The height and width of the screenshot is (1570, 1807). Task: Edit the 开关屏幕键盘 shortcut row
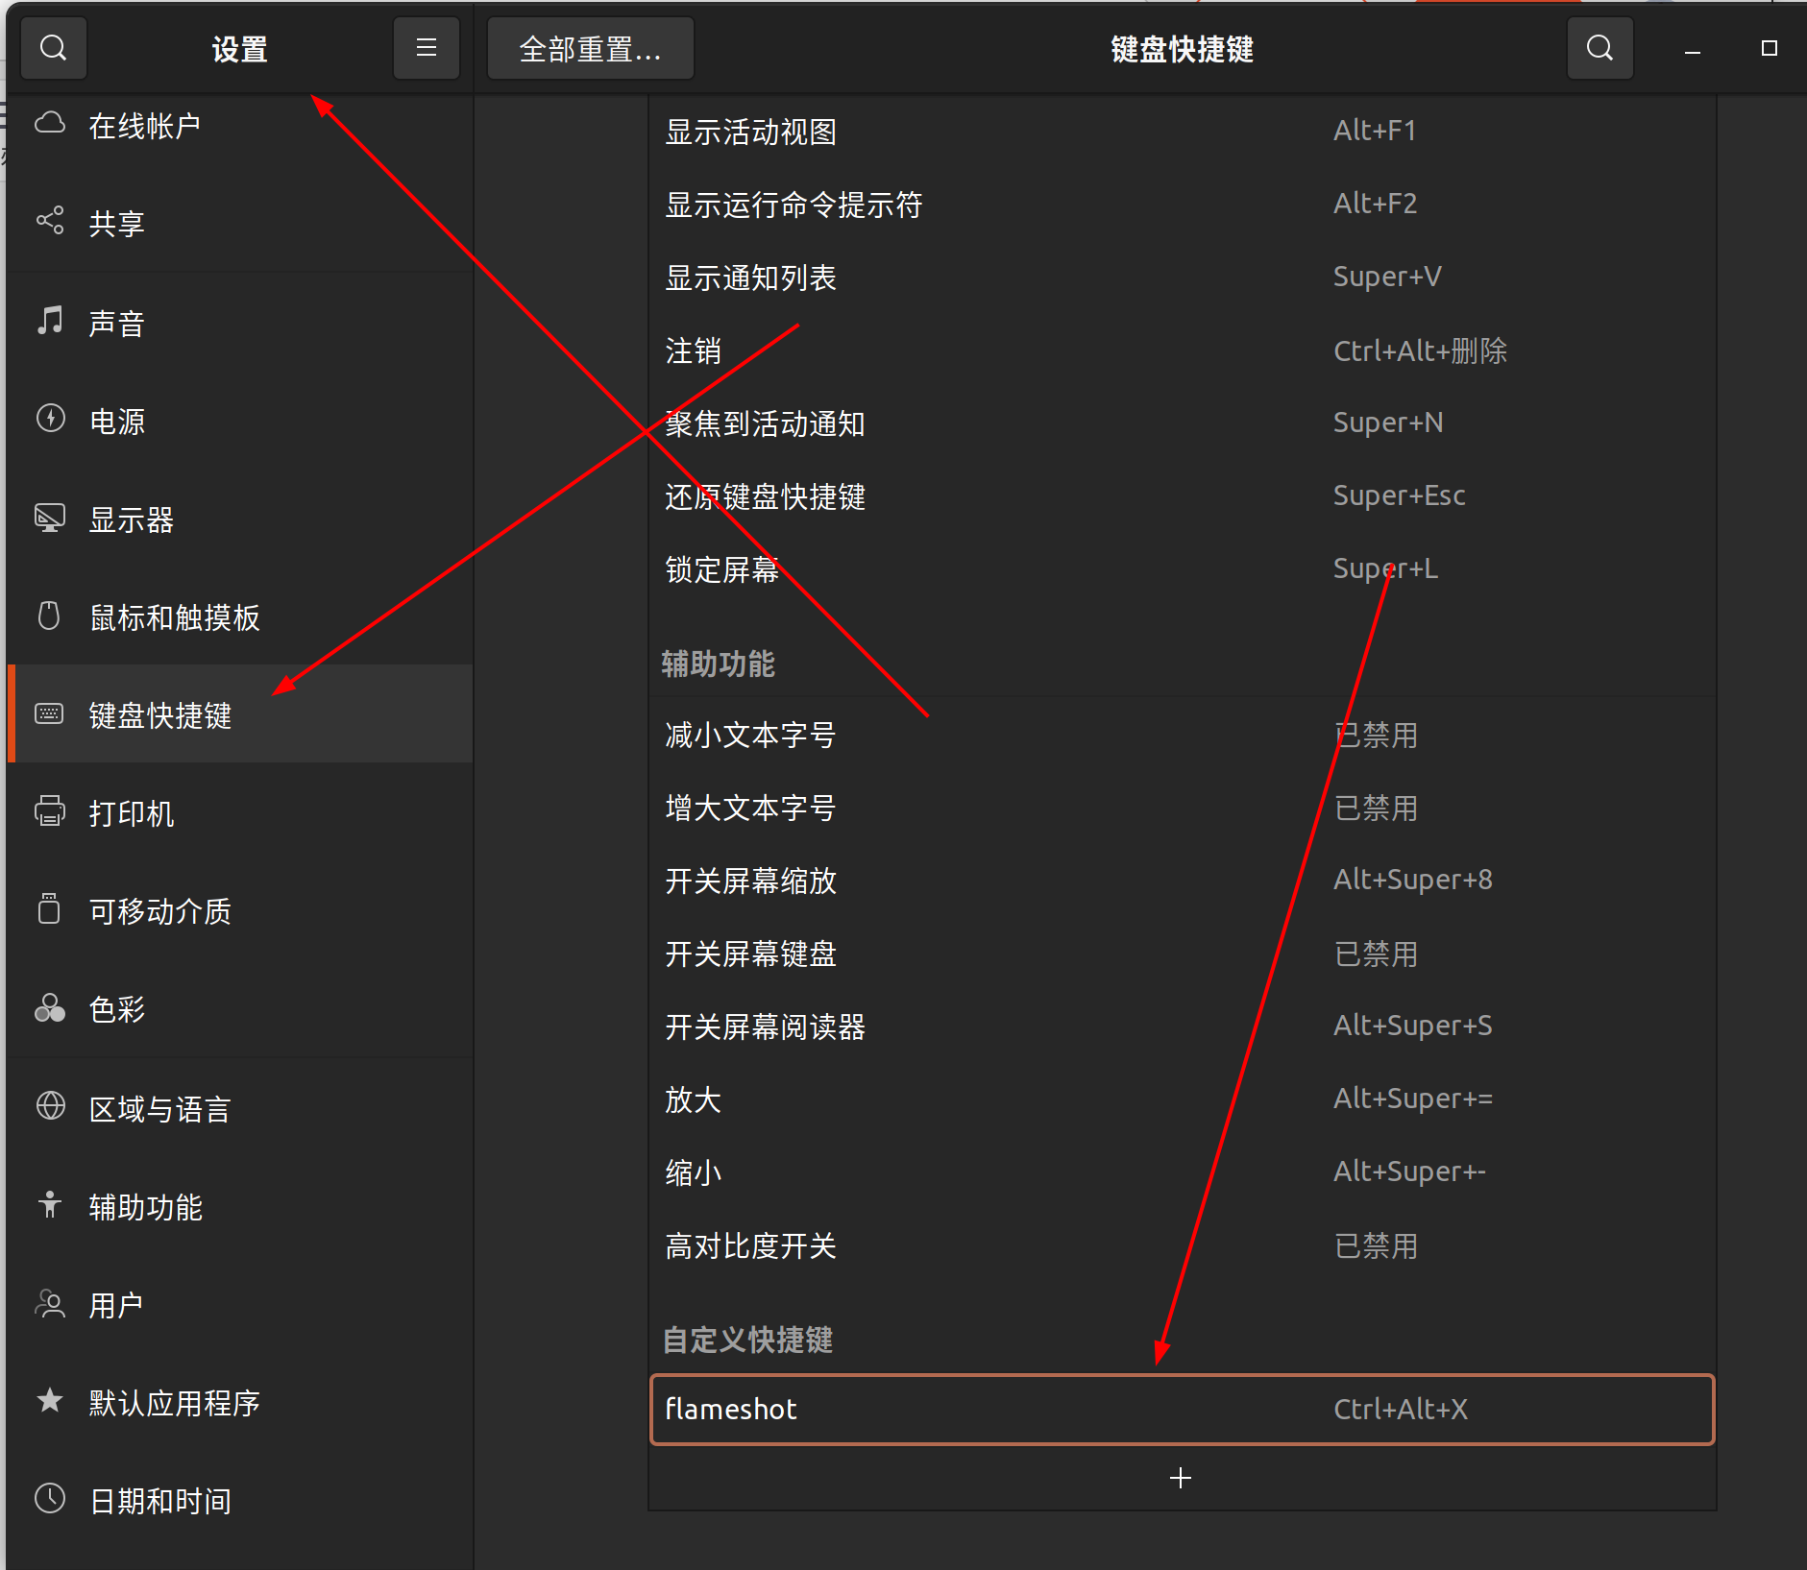point(1183,954)
